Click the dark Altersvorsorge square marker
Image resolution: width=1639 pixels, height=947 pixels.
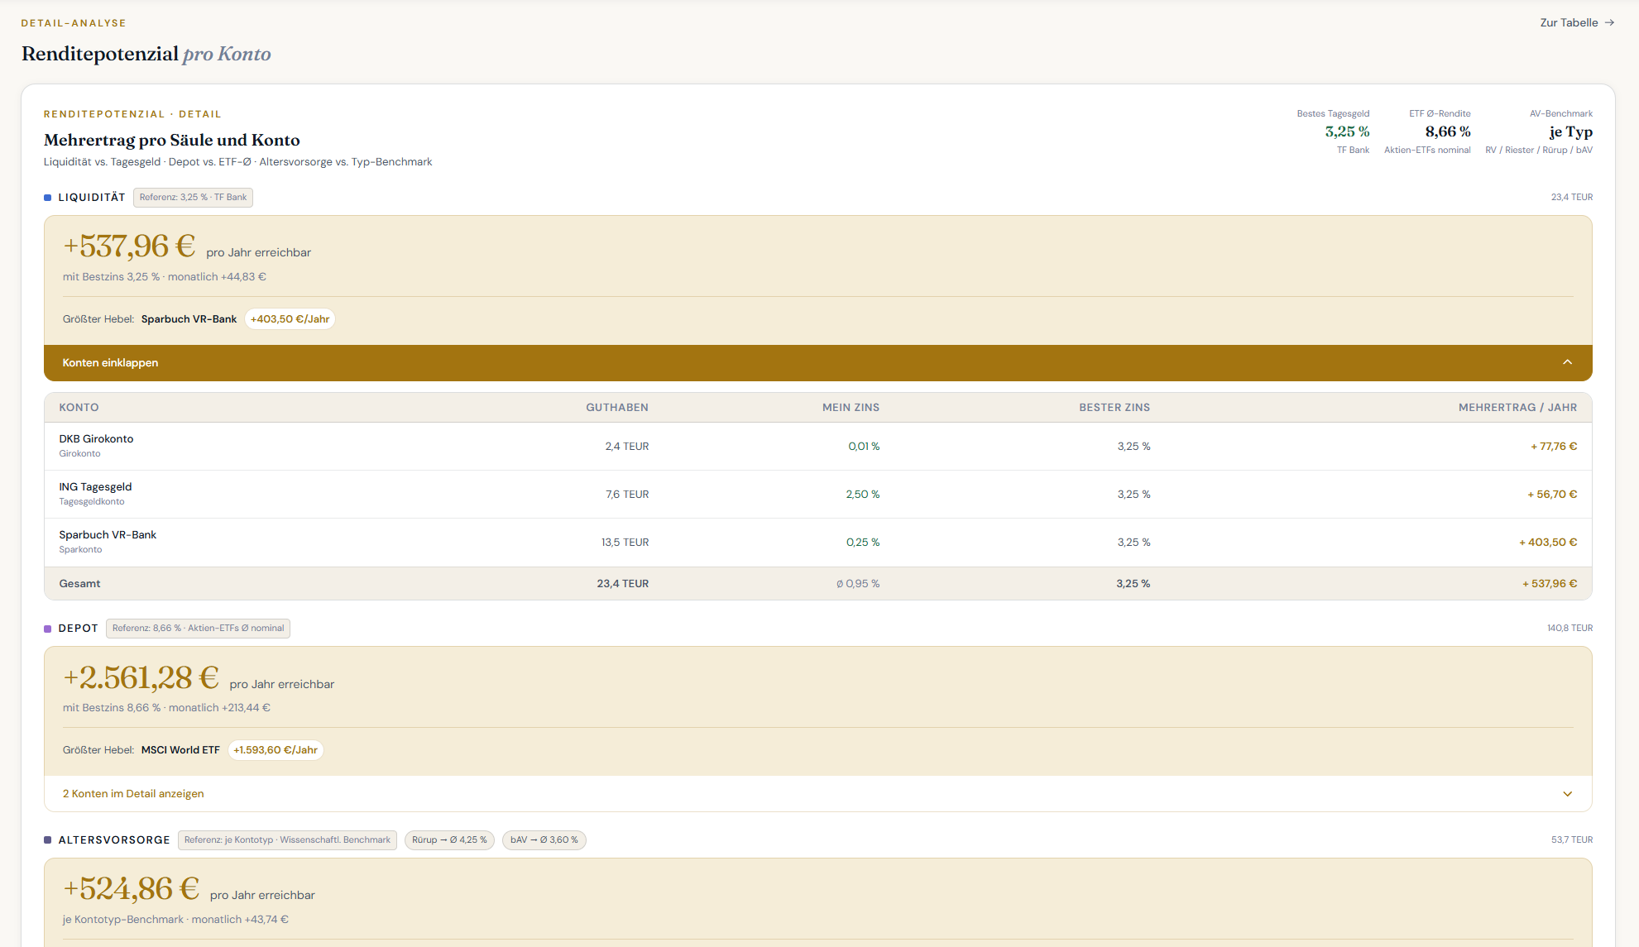click(48, 840)
